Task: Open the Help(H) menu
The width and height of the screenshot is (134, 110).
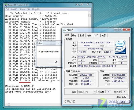Action: pyautogui.click(x=36, y=9)
